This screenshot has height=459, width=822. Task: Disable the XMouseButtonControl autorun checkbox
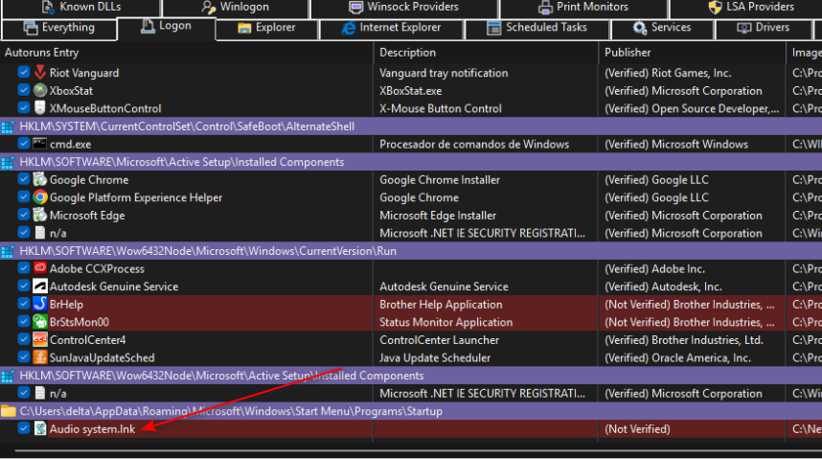pyautogui.click(x=23, y=107)
